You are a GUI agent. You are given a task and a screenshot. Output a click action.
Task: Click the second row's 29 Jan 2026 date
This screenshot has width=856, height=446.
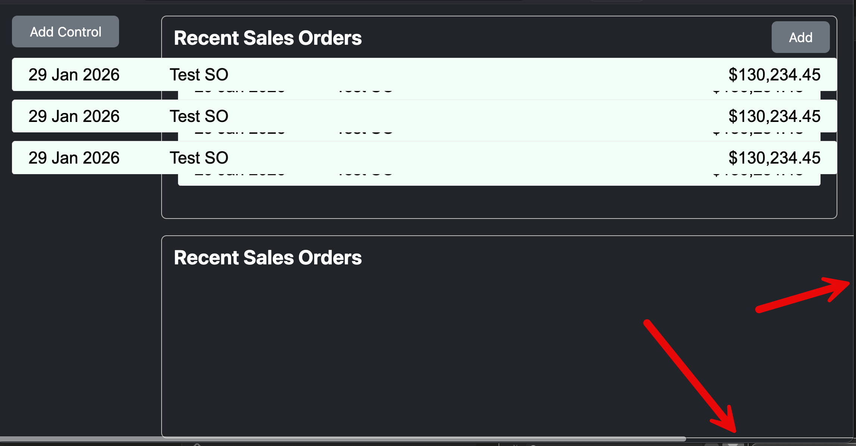pos(74,116)
